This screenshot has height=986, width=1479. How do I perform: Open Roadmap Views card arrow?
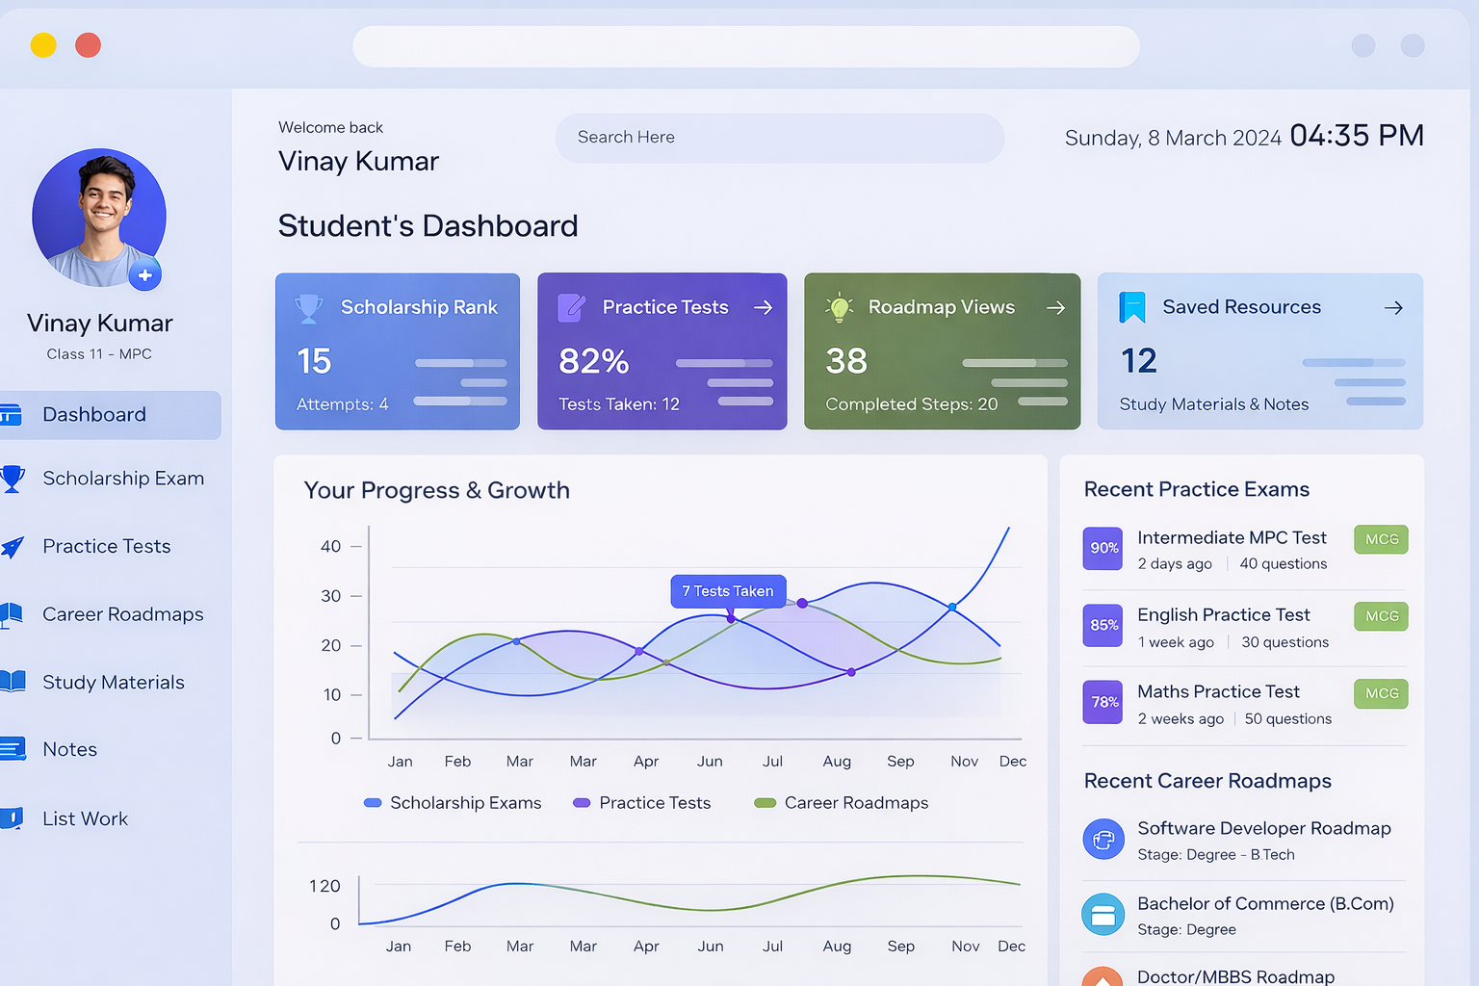(1055, 307)
